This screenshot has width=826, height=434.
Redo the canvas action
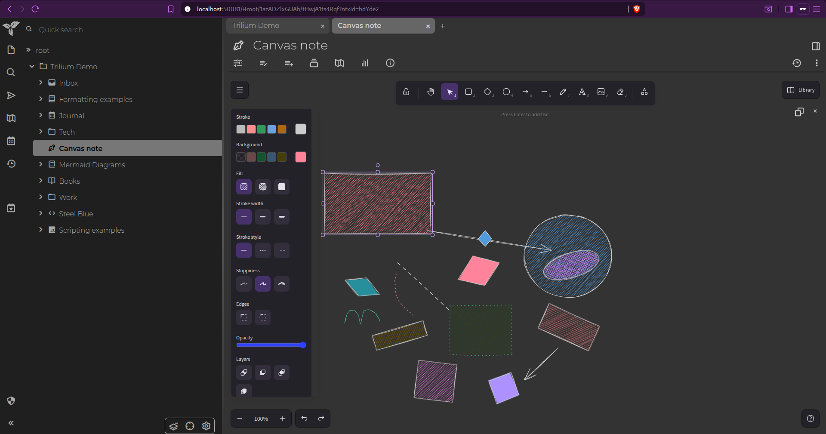click(321, 419)
